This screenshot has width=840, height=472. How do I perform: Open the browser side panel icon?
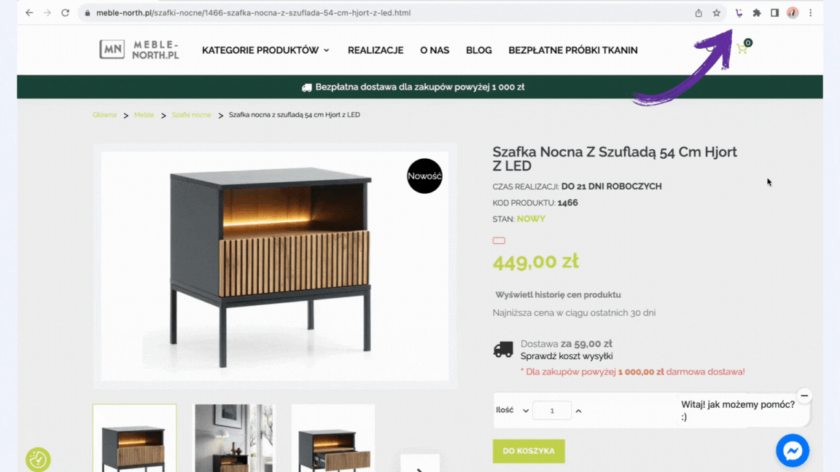click(774, 13)
